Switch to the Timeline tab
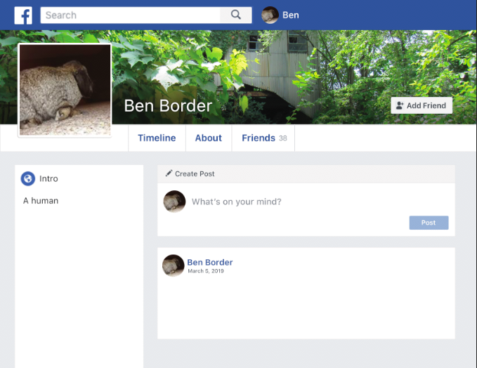This screenshot has width=477, height=368. (157, 138)
